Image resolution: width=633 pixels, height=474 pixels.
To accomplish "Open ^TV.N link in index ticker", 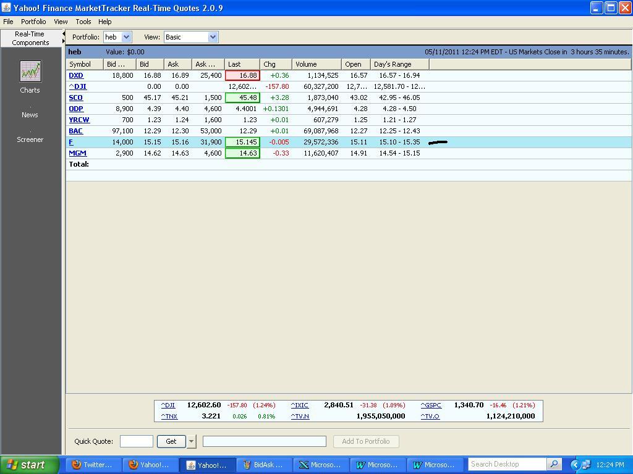I will [300, 416].
